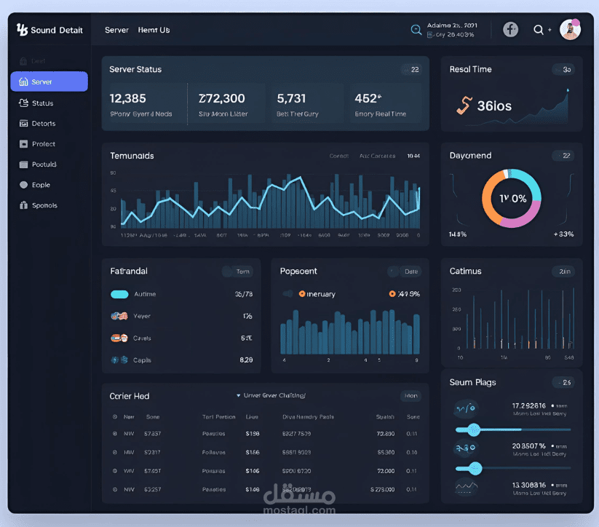
Task: Click the icon beside 20.8507%
Action: tap(466, 448)
